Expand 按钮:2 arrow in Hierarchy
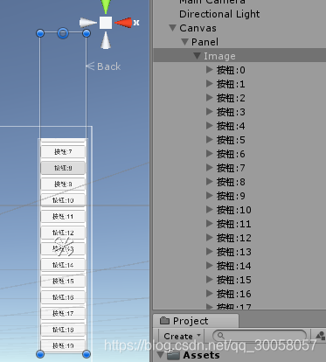 tap(210, 97)
